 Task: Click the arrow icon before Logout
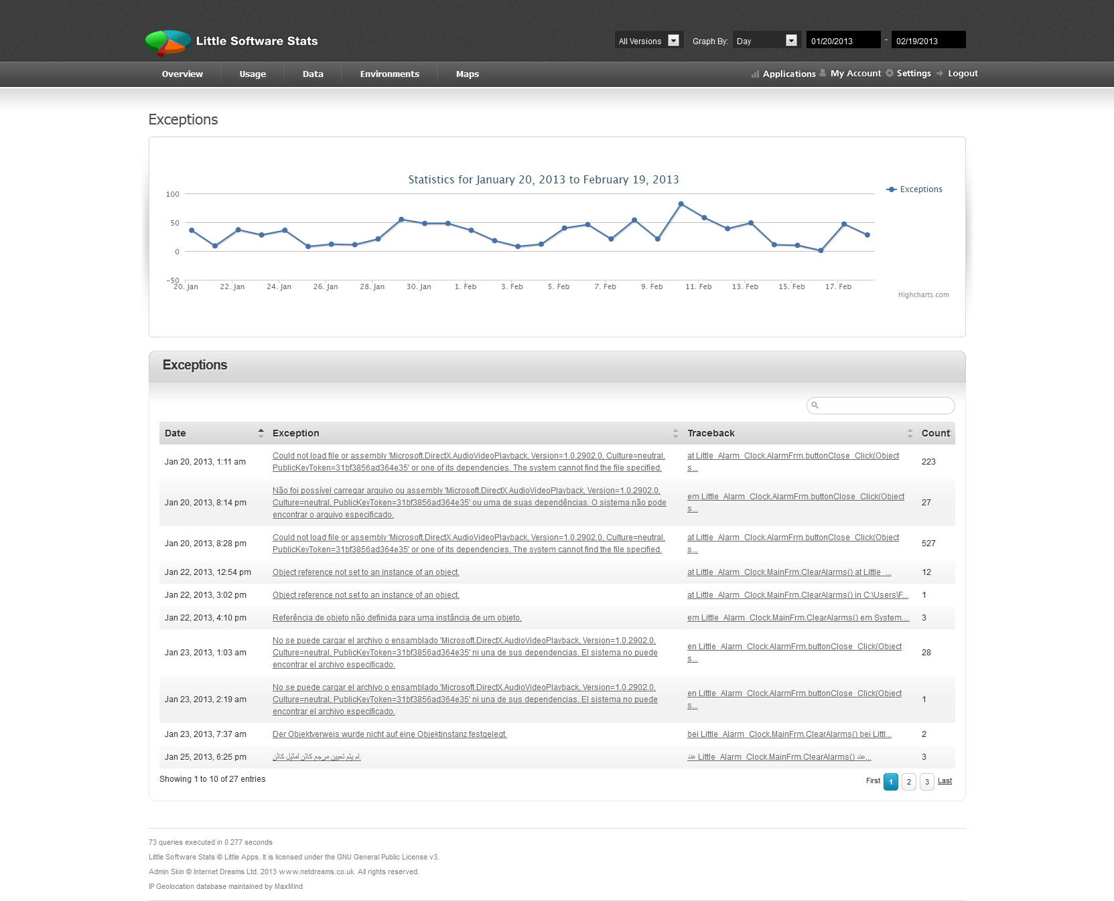pyautogui.click(x=941, y=74)
